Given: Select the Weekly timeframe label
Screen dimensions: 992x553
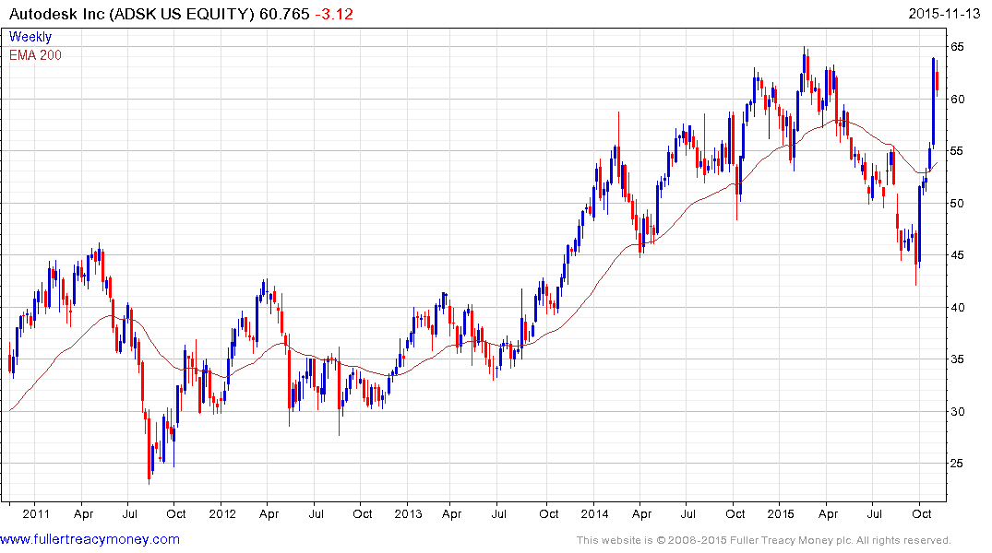Looking at the screenshot, I should (x=30, y=37).
